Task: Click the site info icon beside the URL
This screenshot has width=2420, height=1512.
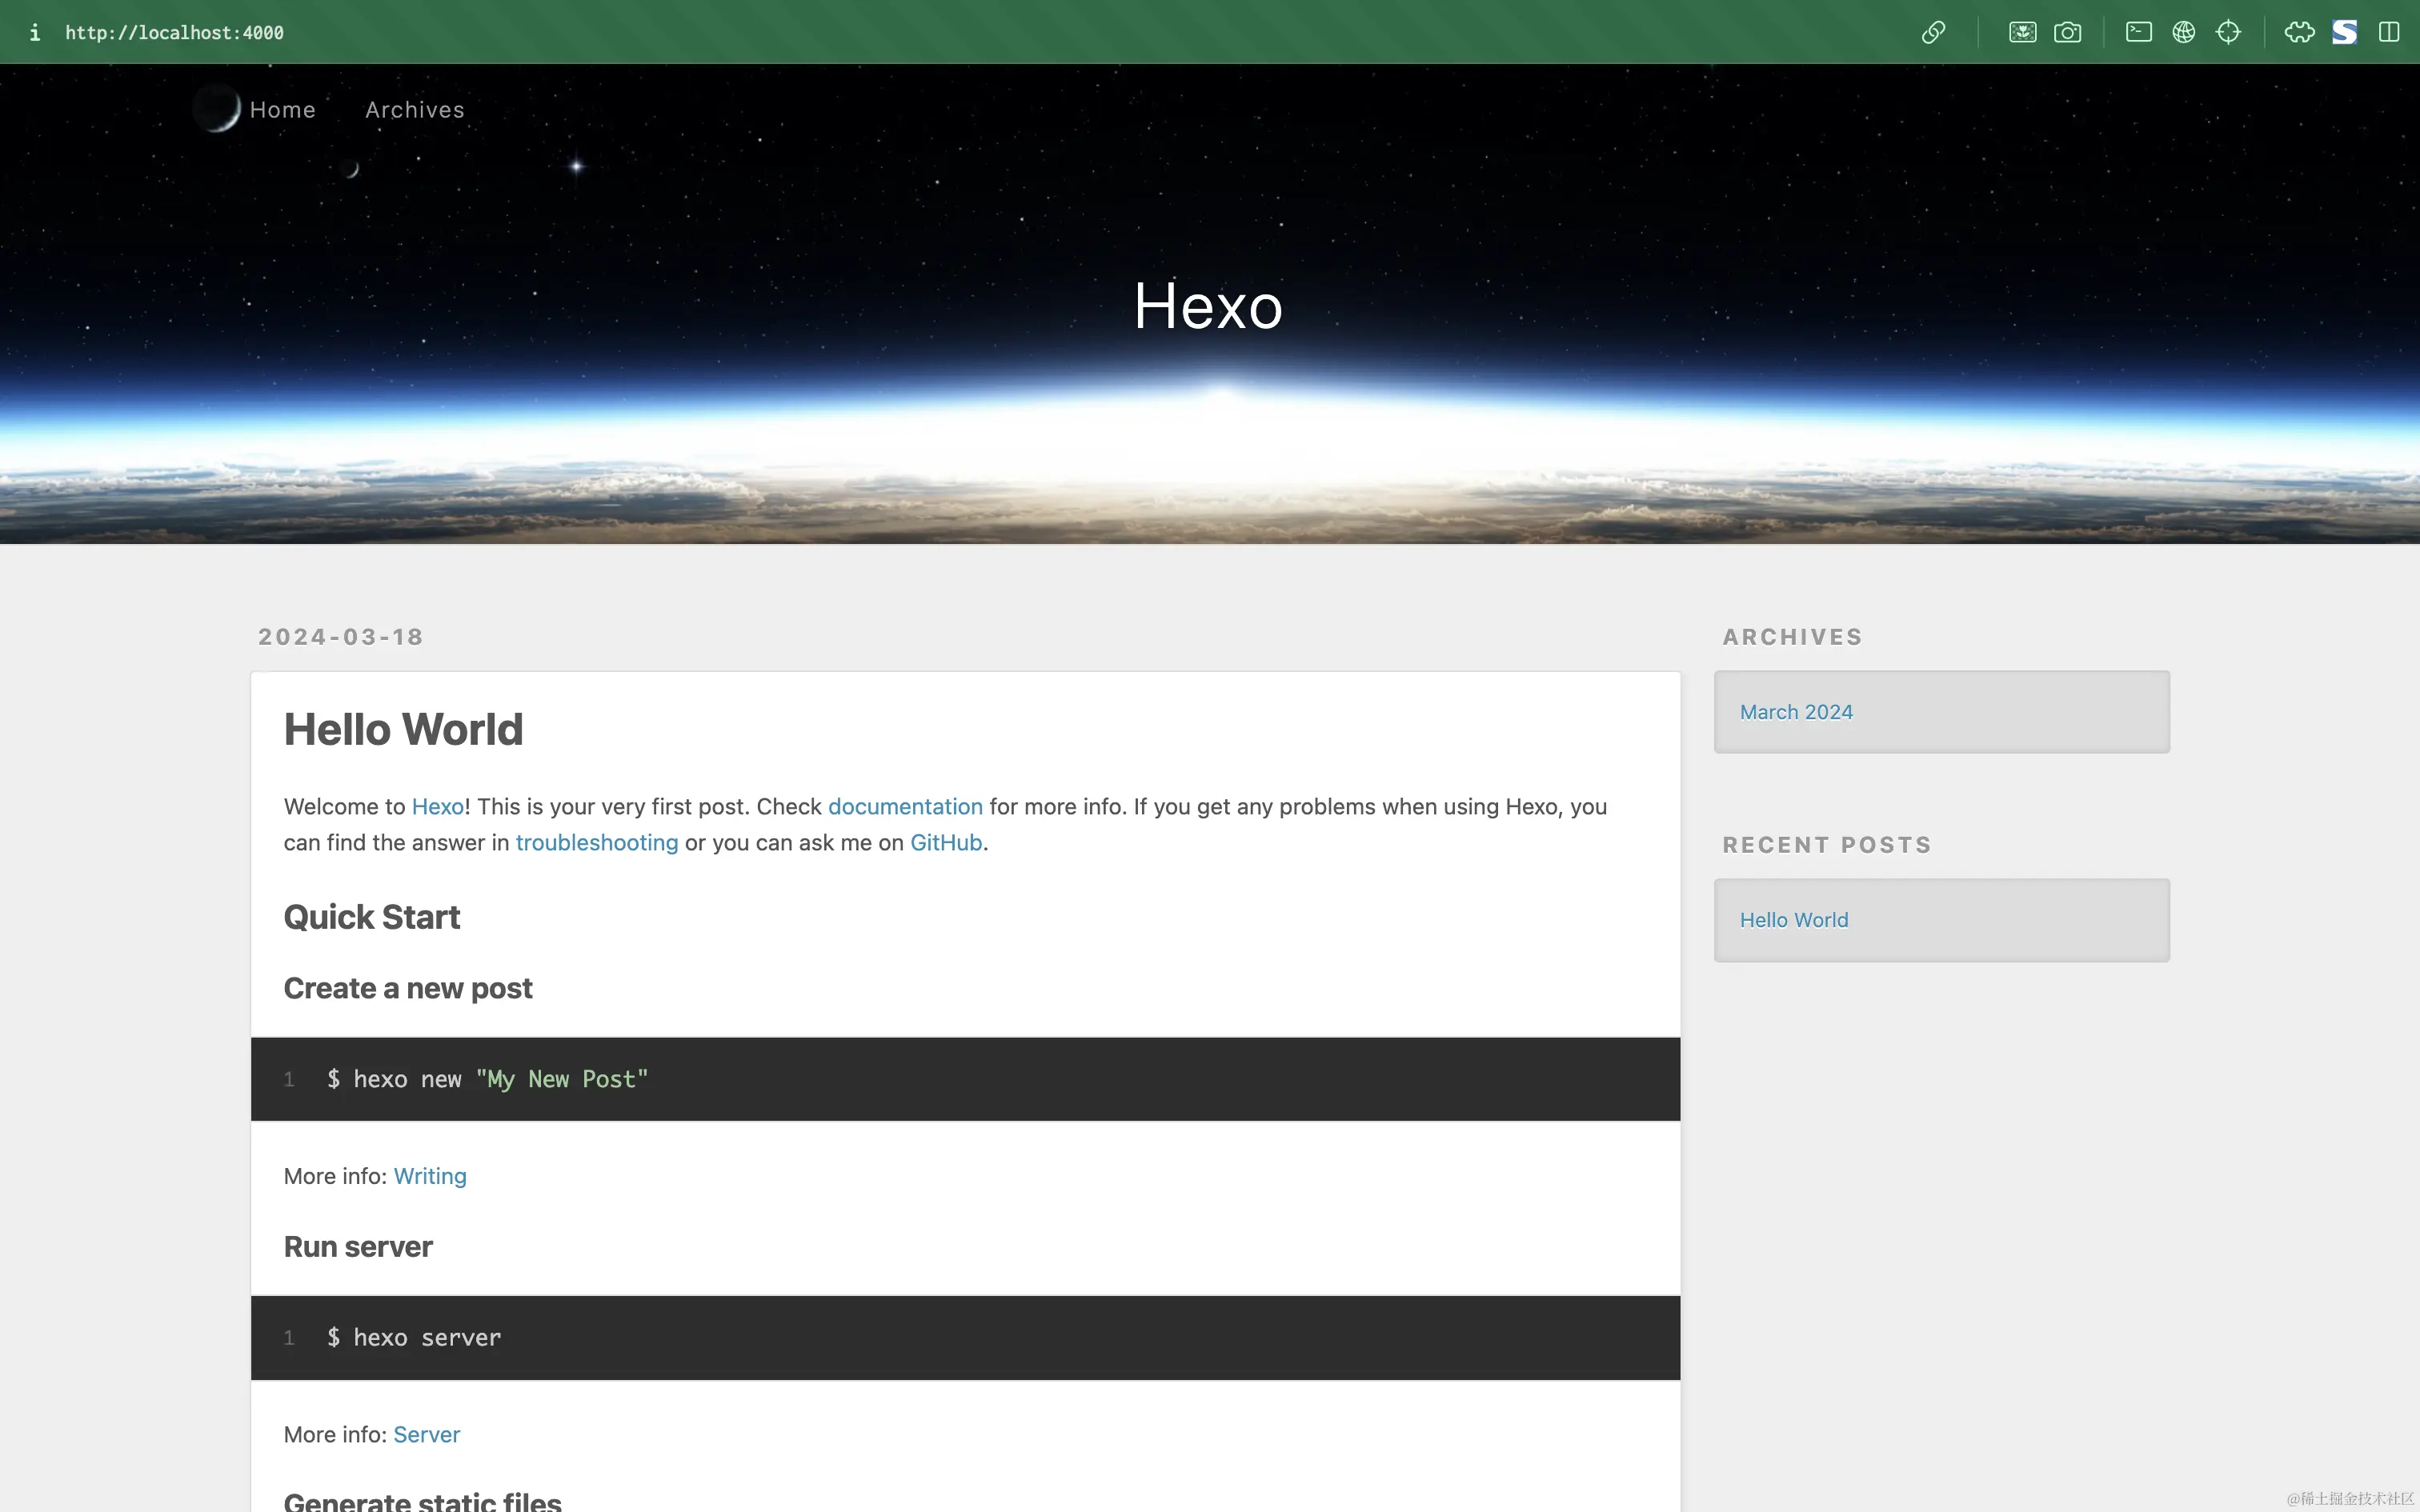Action: [x=35, y=32]
